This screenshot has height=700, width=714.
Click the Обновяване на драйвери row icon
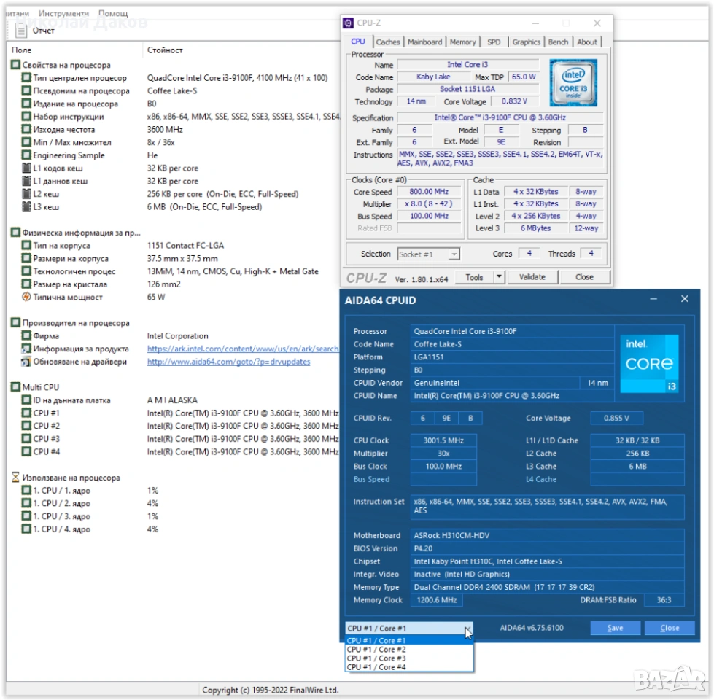26,362
